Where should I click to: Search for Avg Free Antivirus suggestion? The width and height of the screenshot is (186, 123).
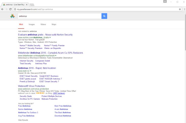(x=26, y=116)
